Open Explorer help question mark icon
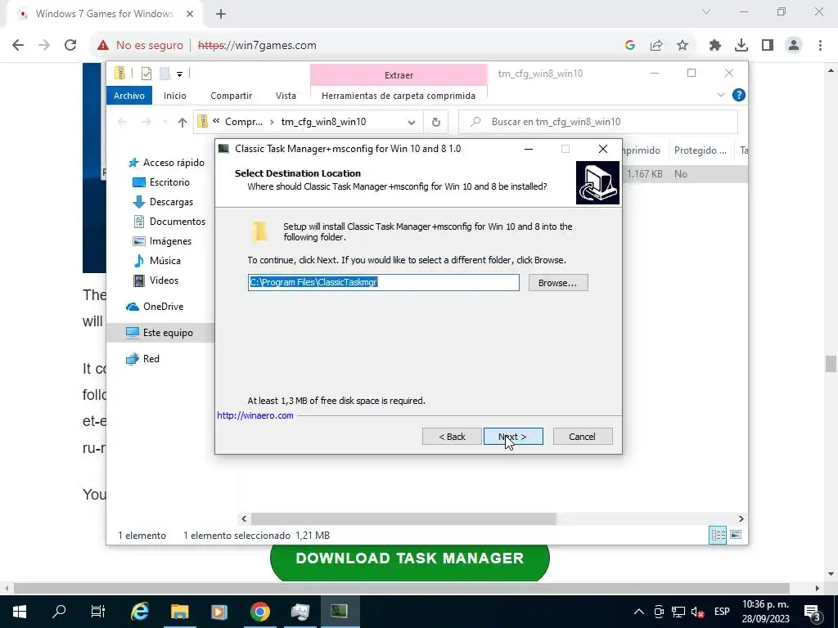838x628 pixels. [739, 95]
